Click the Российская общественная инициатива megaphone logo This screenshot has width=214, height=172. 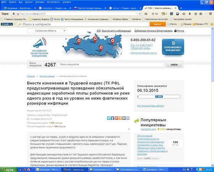tap(39, 47)
